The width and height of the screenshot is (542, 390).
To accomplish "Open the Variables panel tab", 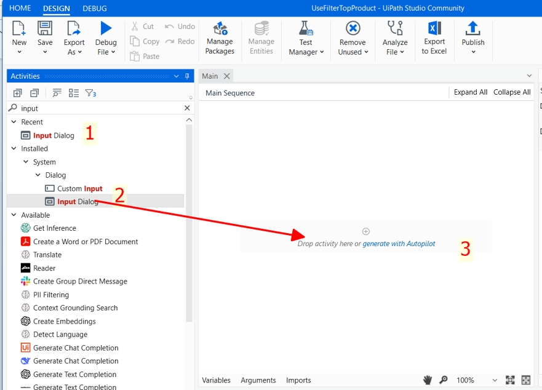I will pyautogui.click(x=216, y=380).
